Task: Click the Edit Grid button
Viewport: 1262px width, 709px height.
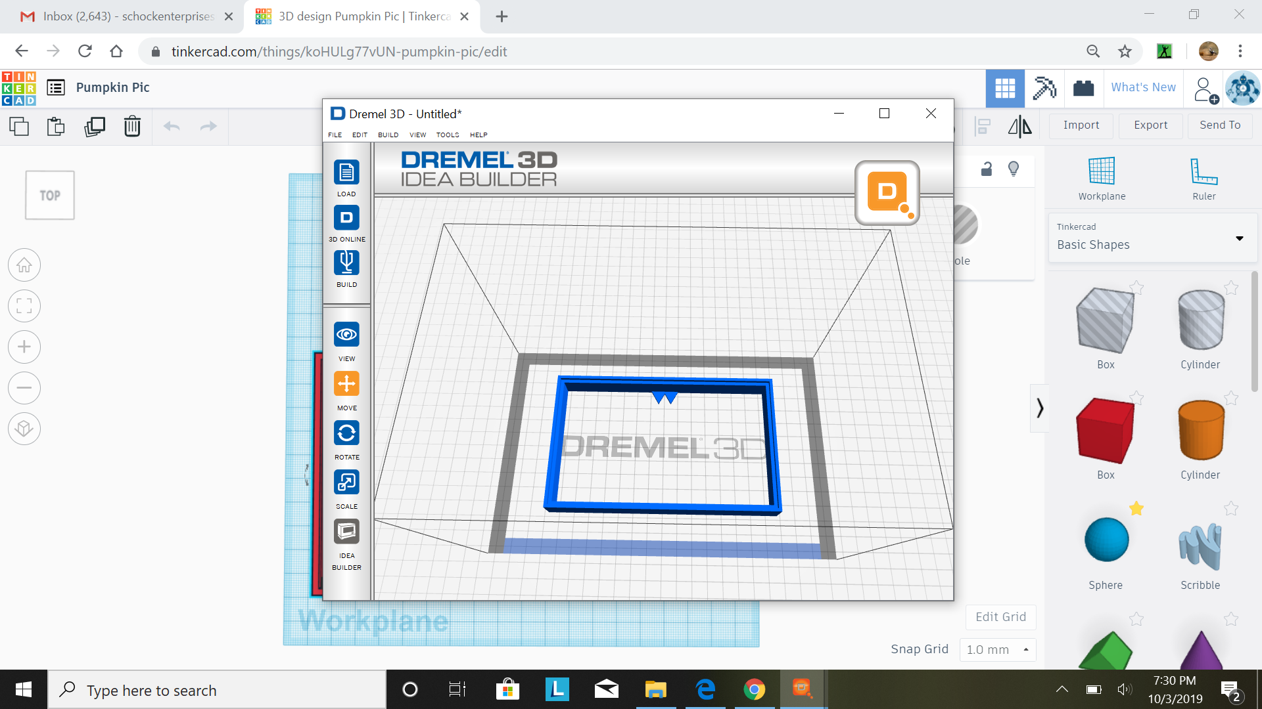Action: 1000,617
